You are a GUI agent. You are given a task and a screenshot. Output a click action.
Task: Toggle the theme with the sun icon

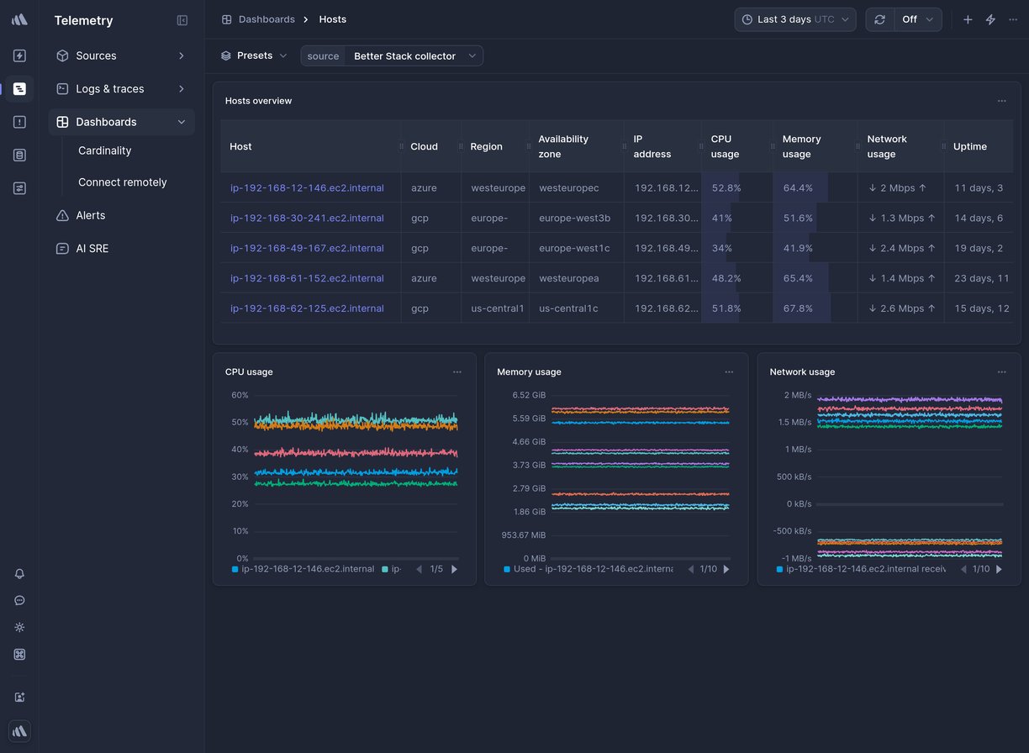19,628
